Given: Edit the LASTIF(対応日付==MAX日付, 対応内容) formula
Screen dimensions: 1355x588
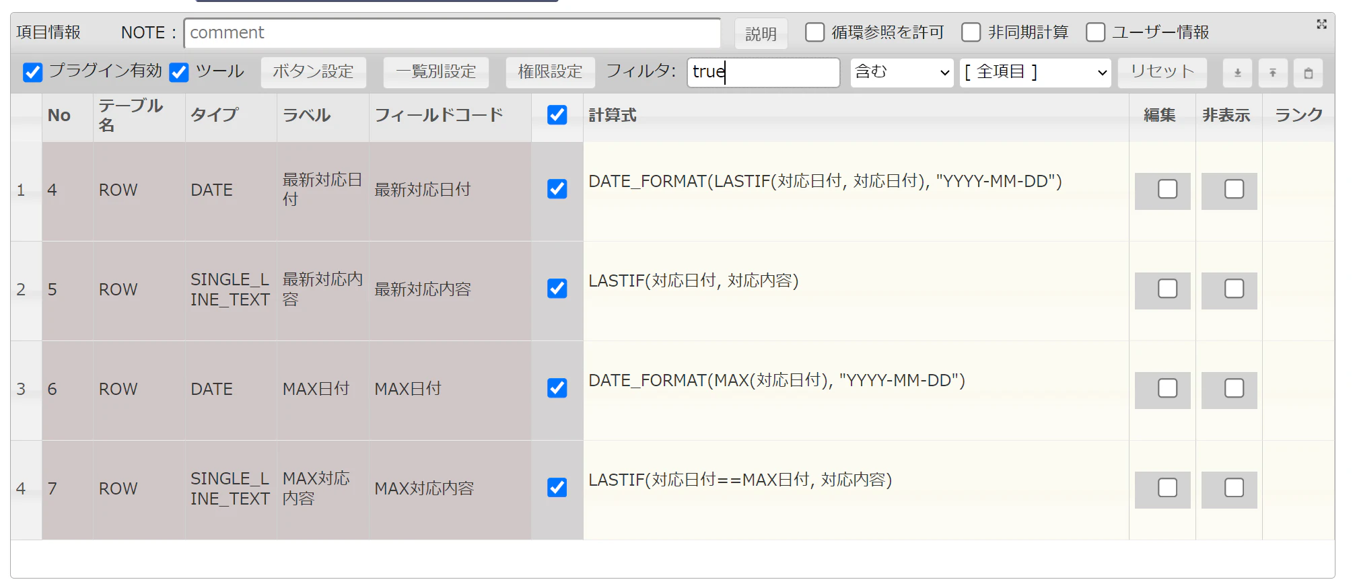Looking at the screenshot, I should 856,490.
